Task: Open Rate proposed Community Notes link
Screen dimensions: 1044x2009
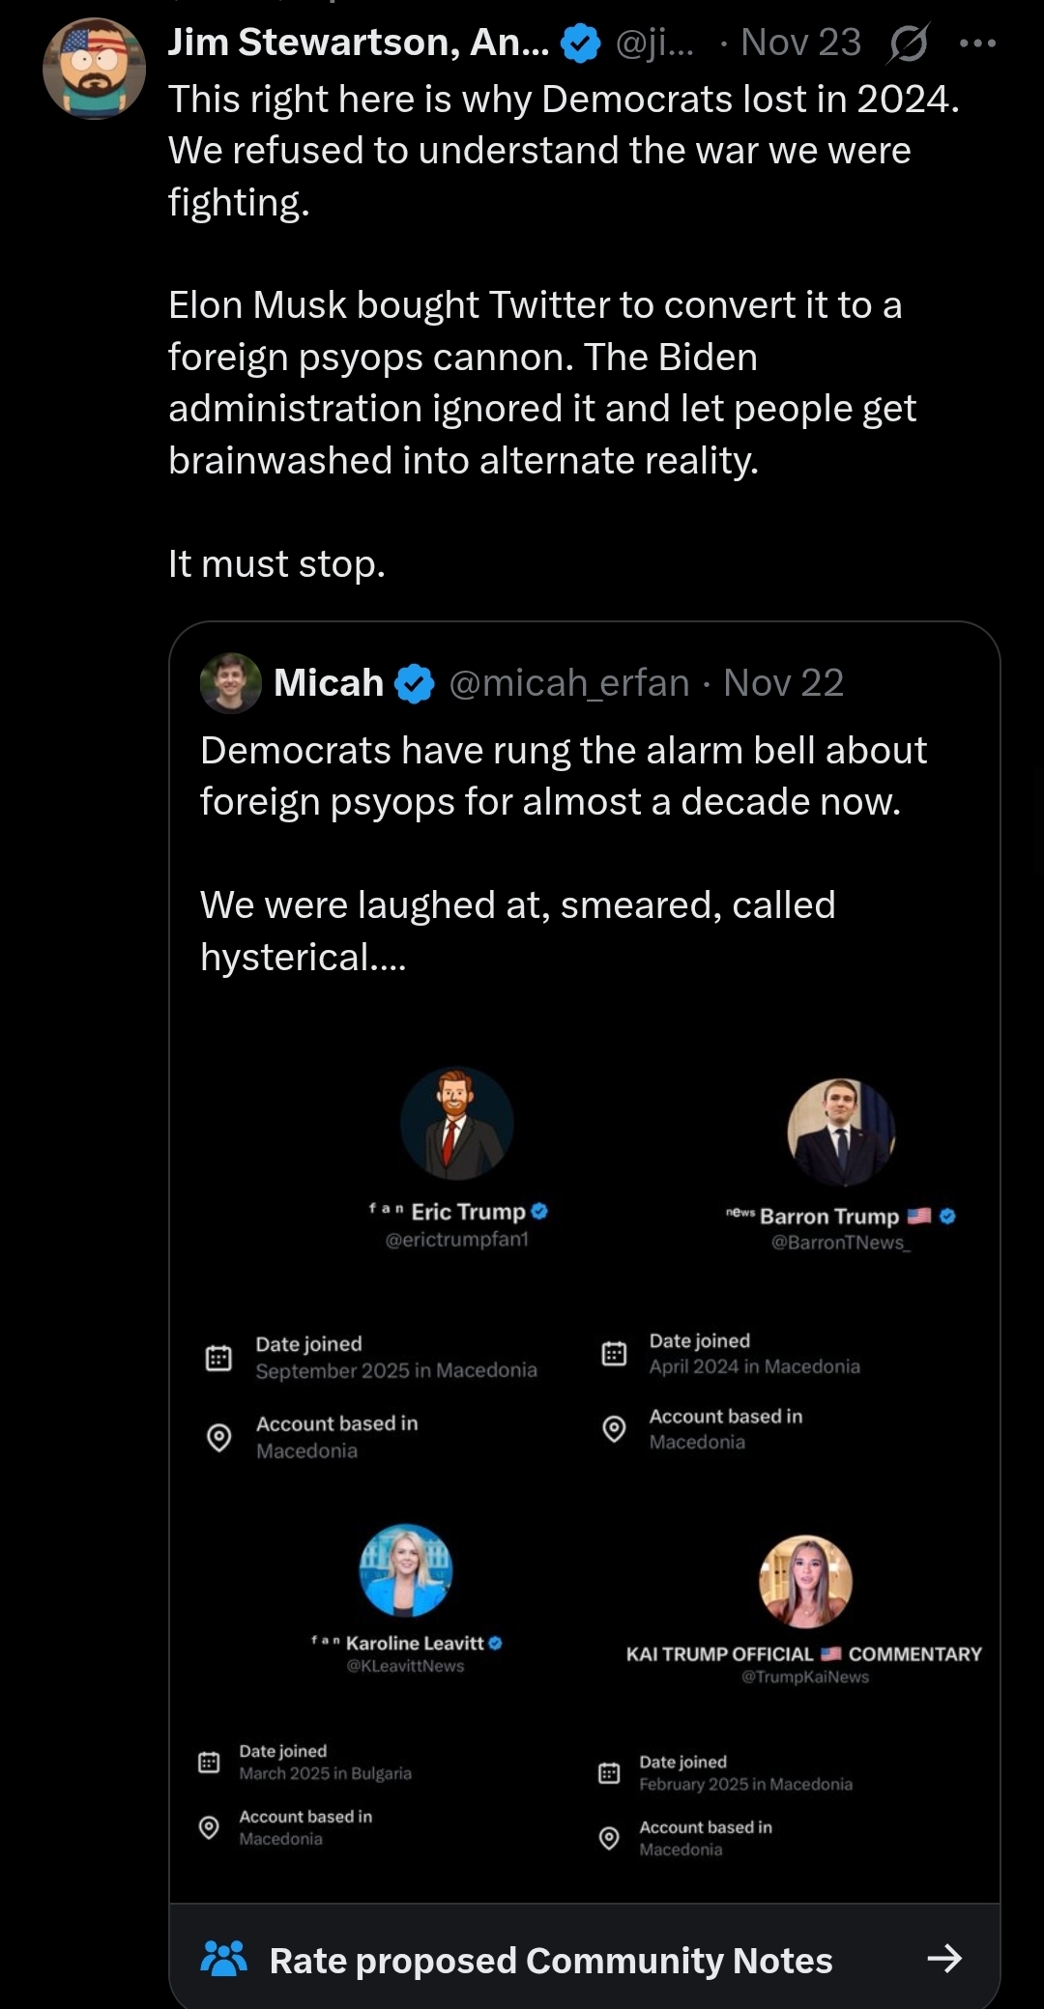Action: (x=551, y=1960)
